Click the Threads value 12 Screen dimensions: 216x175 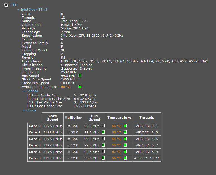pos(63,17)
